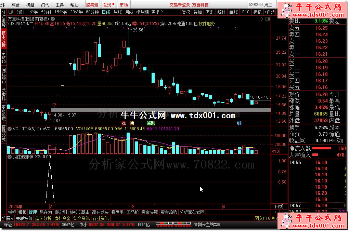Expand the VOL-TDX indicator options arrow
349x231 pixels.
point(10,129)
